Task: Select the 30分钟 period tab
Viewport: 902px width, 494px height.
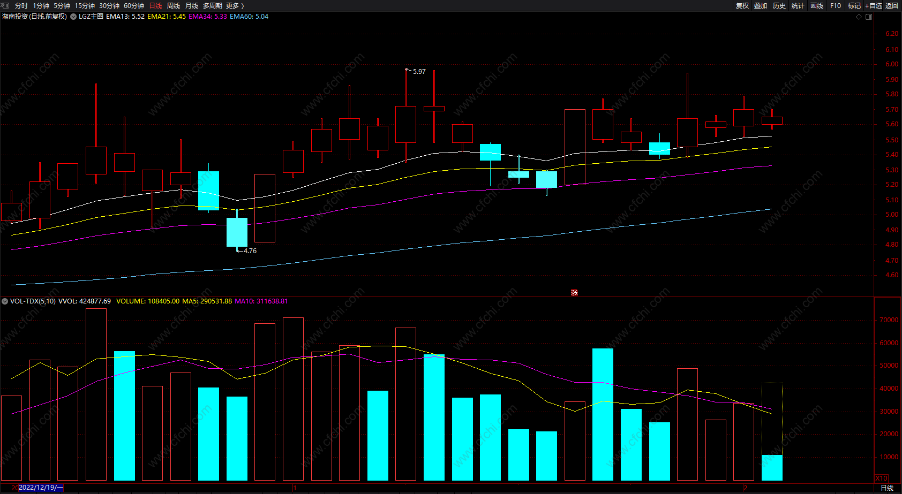Action: (x=109, y=6)
